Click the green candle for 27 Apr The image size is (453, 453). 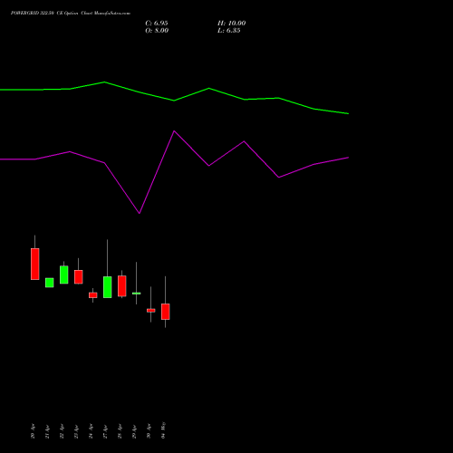[108, 287]
